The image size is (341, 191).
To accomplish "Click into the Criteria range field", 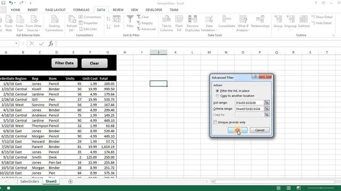I will coord(249,108).
